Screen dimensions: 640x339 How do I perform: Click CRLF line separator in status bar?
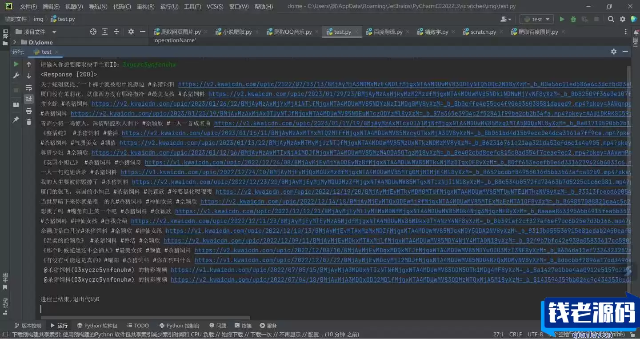tap(516, 334)
